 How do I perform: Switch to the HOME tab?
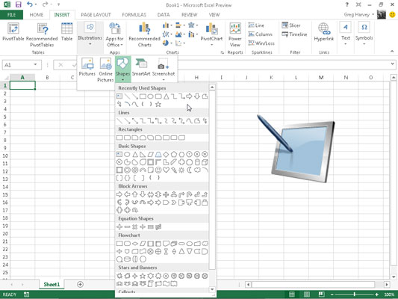point(37,15)
